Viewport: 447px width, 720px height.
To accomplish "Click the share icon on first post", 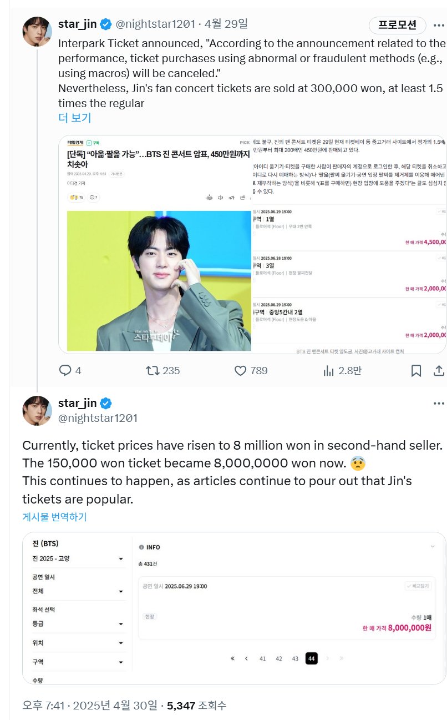I will pos(438,370).
